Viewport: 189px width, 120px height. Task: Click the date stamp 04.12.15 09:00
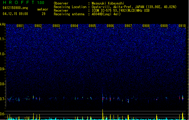[x=15, y=14]
